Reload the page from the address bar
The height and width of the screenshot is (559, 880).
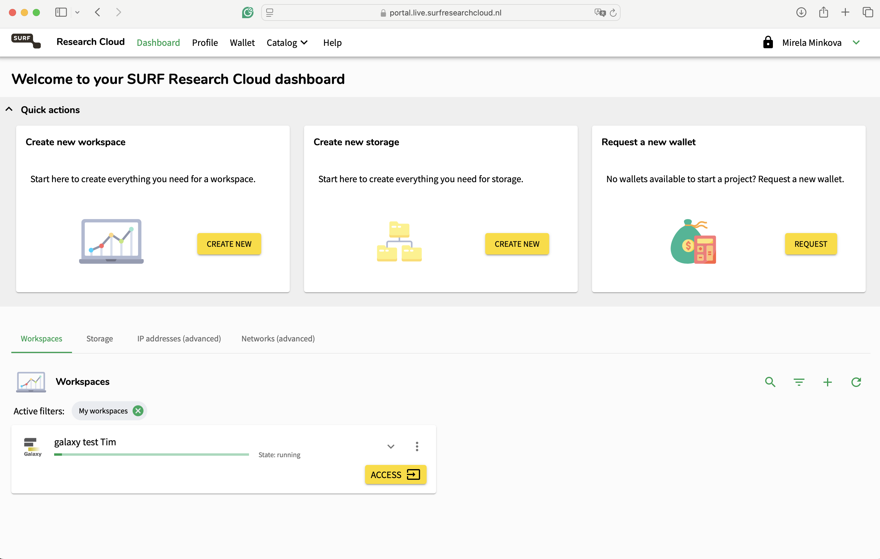[x=613, y=13]
